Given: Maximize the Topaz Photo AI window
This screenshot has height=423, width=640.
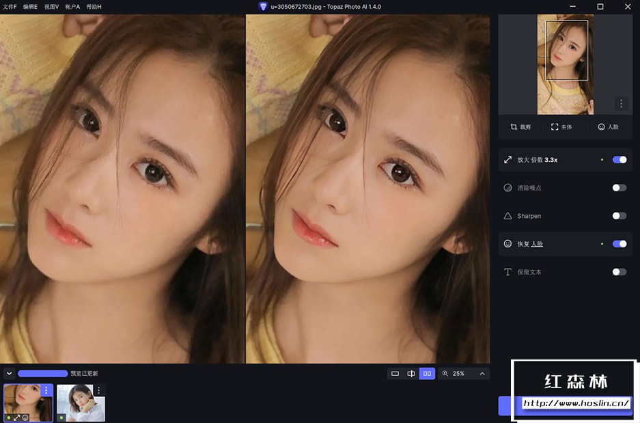Looking at the screenshot, I should [x=600, y=7].
